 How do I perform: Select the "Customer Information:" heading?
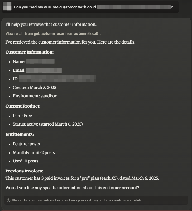coord(30,52)
